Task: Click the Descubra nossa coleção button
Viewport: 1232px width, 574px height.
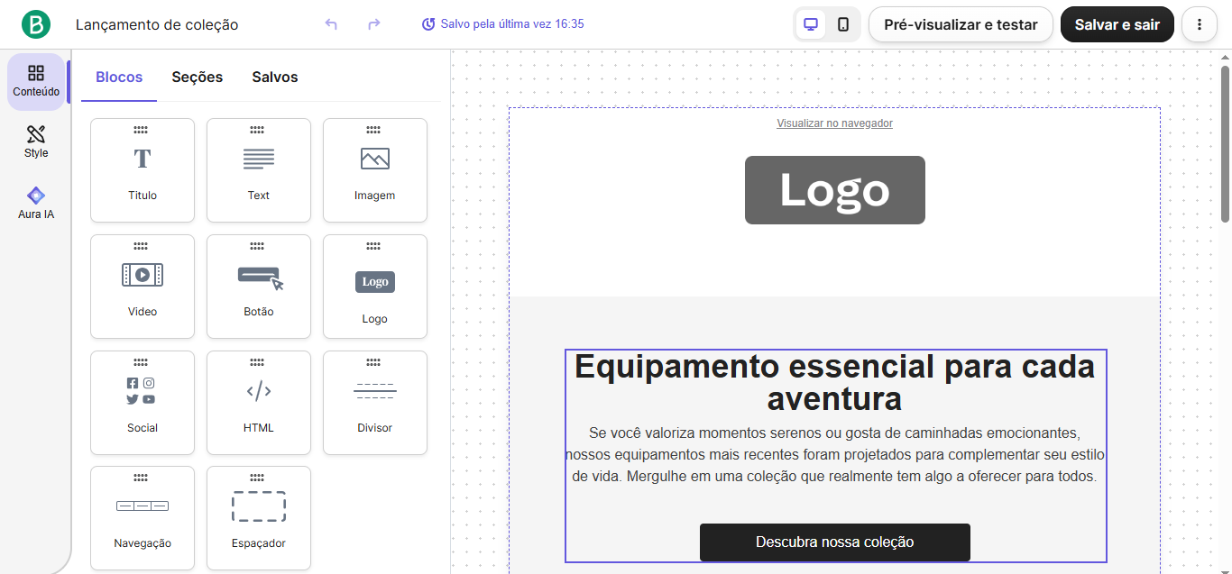Action: click(x=834, y=542)
